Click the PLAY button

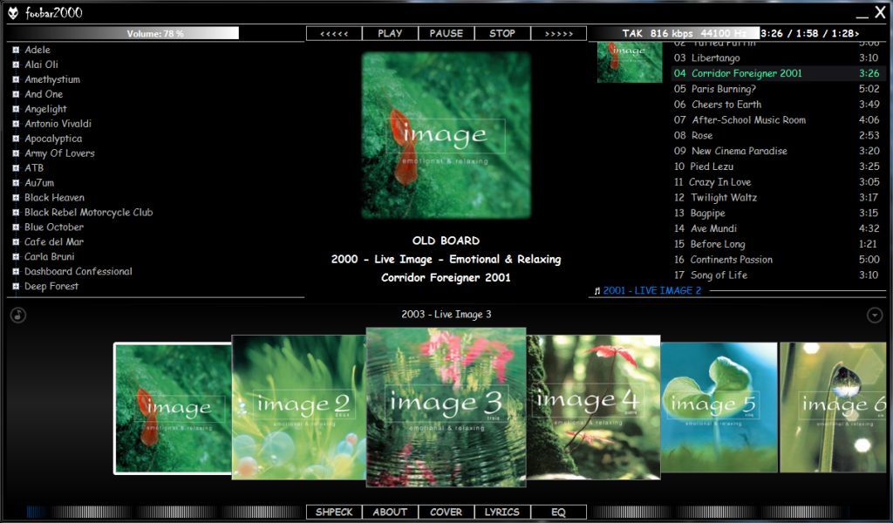coord(390,34)
